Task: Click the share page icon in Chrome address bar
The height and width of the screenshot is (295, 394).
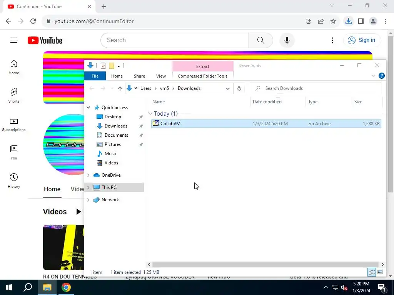Action: pyautogui.click(x=321, y=22)
